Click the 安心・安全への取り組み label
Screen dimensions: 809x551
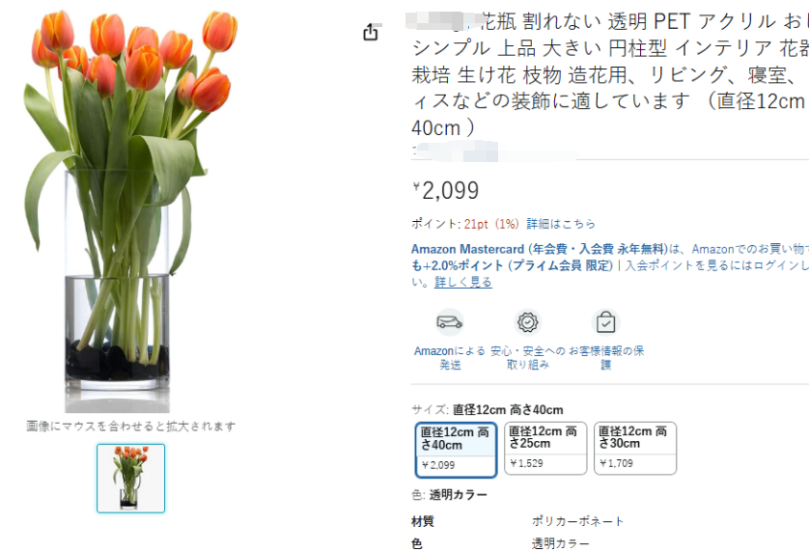pos(527,358)
